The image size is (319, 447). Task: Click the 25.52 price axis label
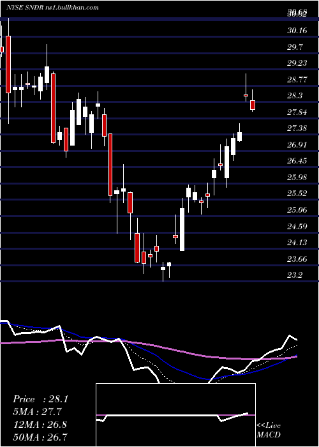(297, 194)
